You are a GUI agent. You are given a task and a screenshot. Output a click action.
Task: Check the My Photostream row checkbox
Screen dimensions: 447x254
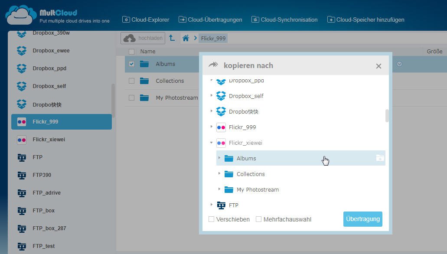click(131, 98)
